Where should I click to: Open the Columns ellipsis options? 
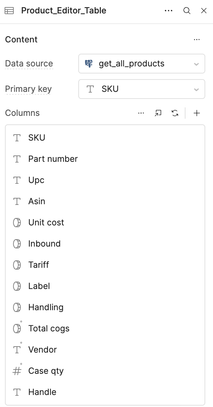coord(141,113)
